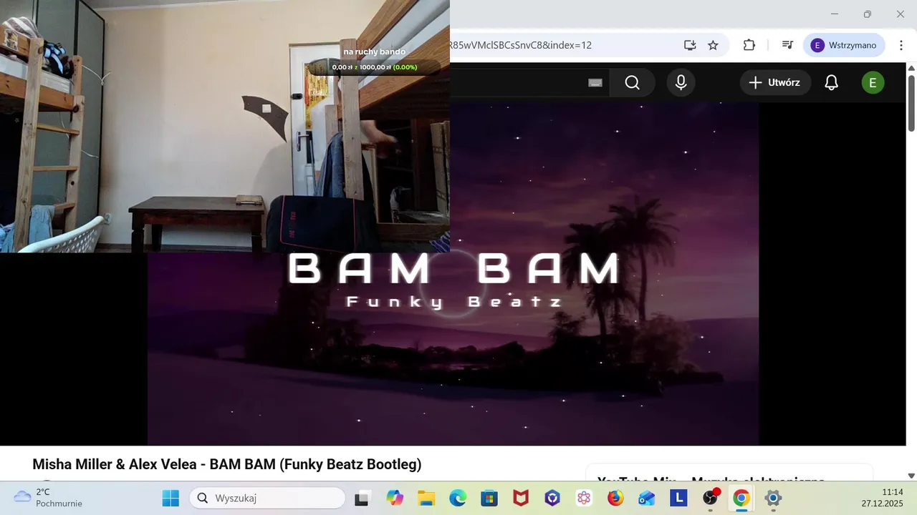Click the install app icon in address bar
This screenshot has height=515, width=917.
690,45
